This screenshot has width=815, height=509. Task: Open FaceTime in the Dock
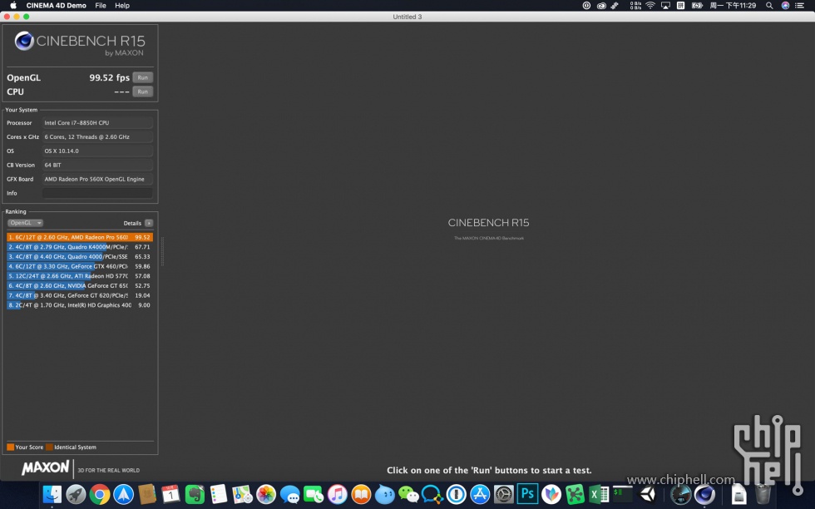[x=314, y=494]
